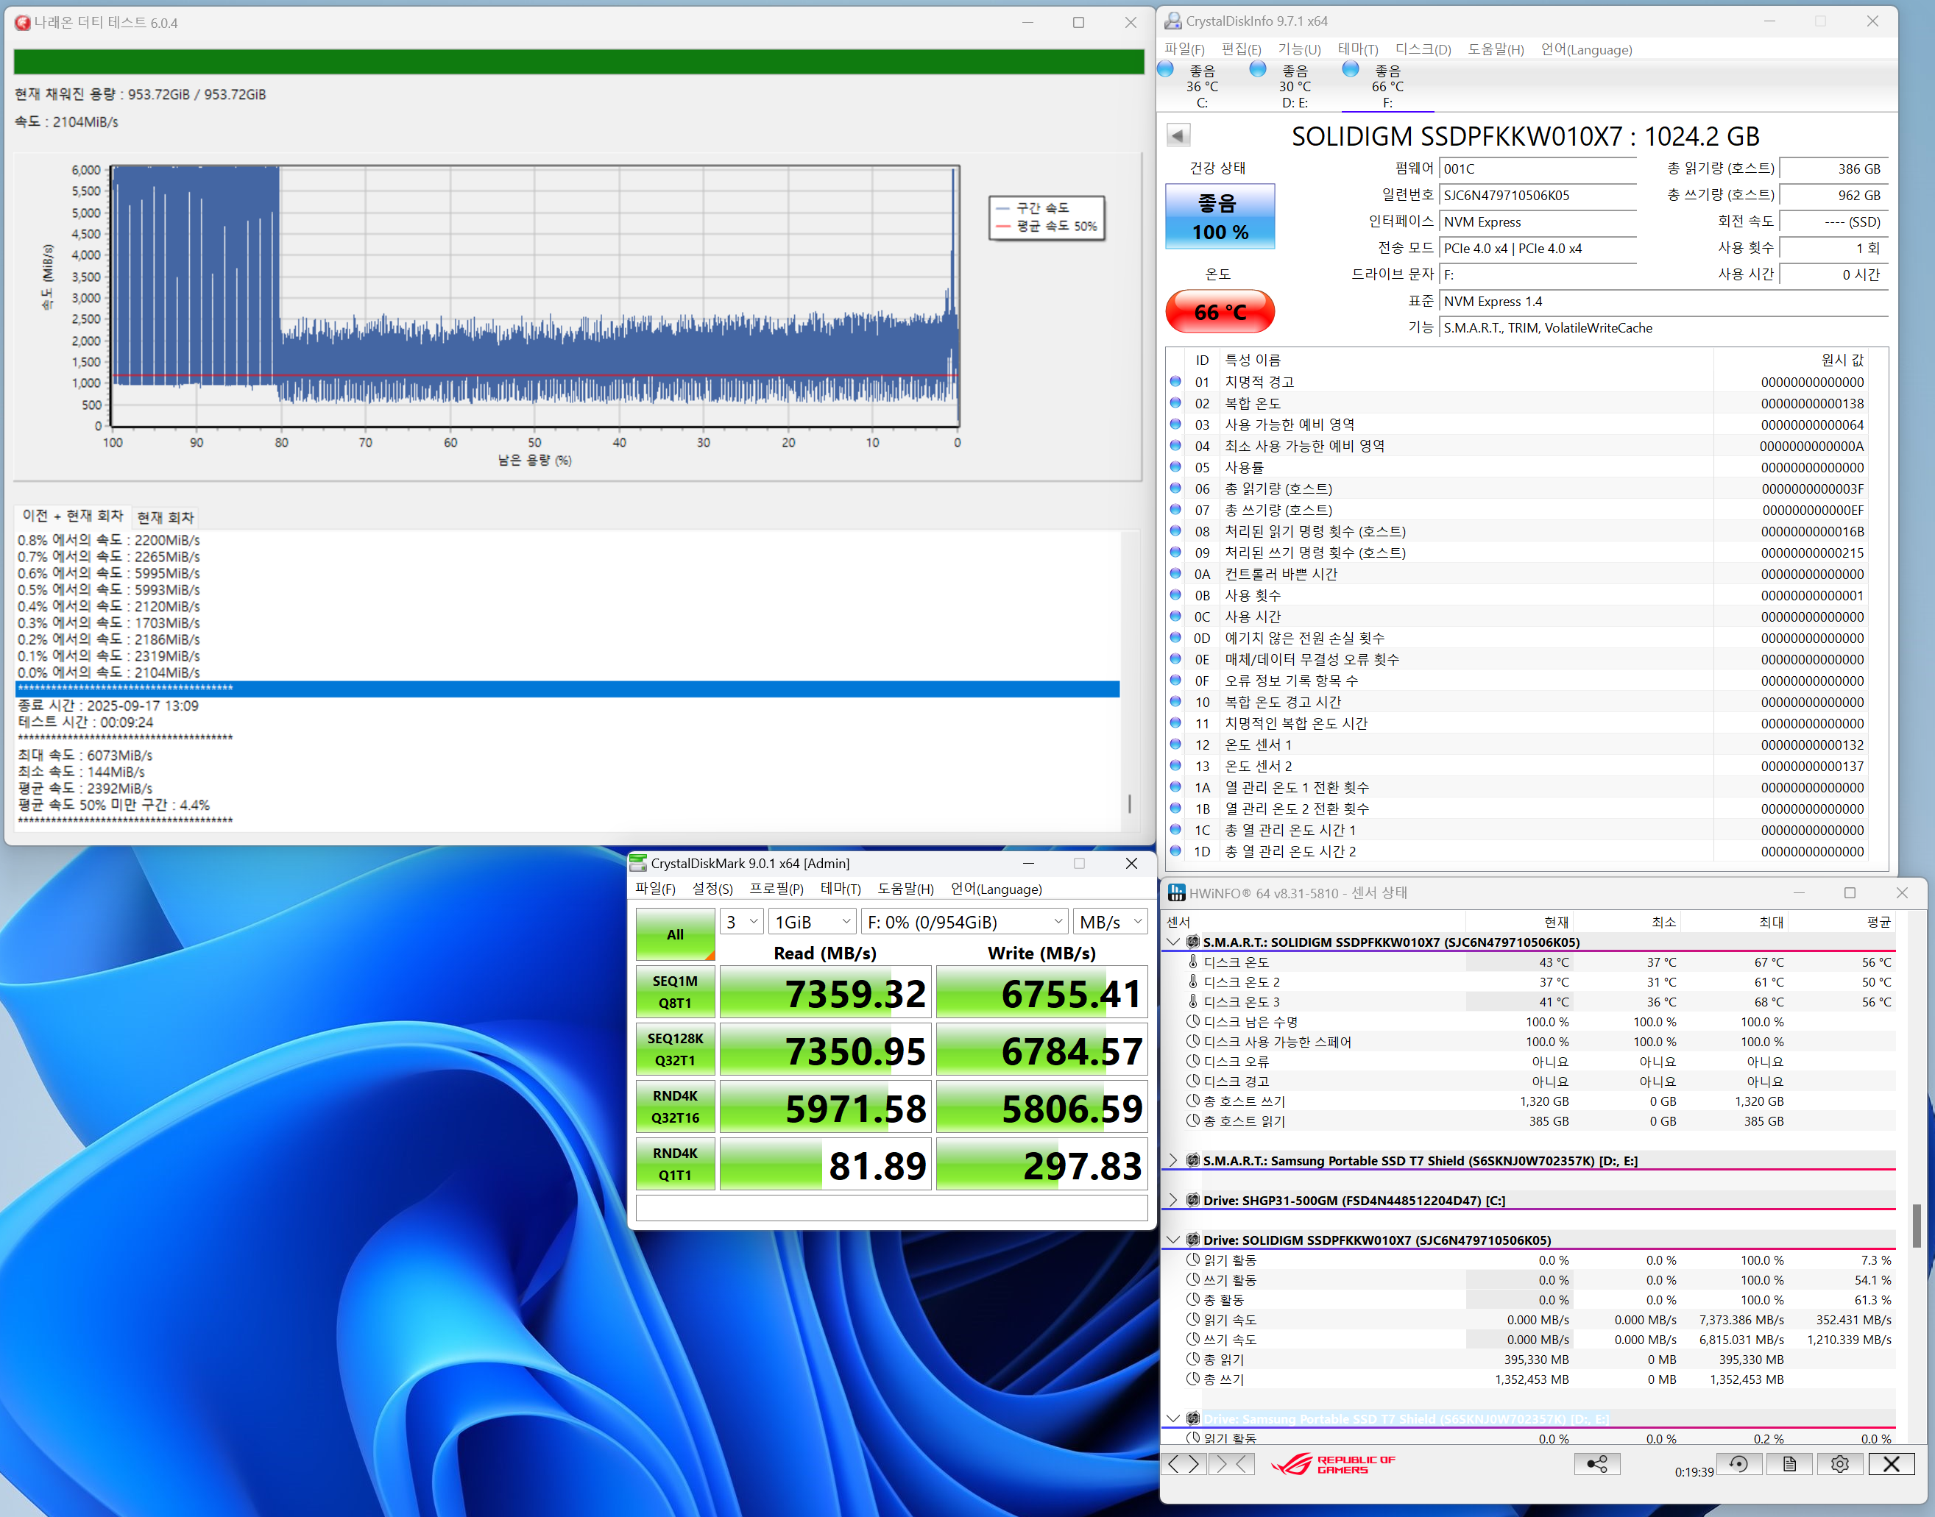Collapse S.M.A.R.T. SOLIDIGM sensor group
Image resolution: width=1935 pixels, height=1517 pixels.
click(1172, 942)
